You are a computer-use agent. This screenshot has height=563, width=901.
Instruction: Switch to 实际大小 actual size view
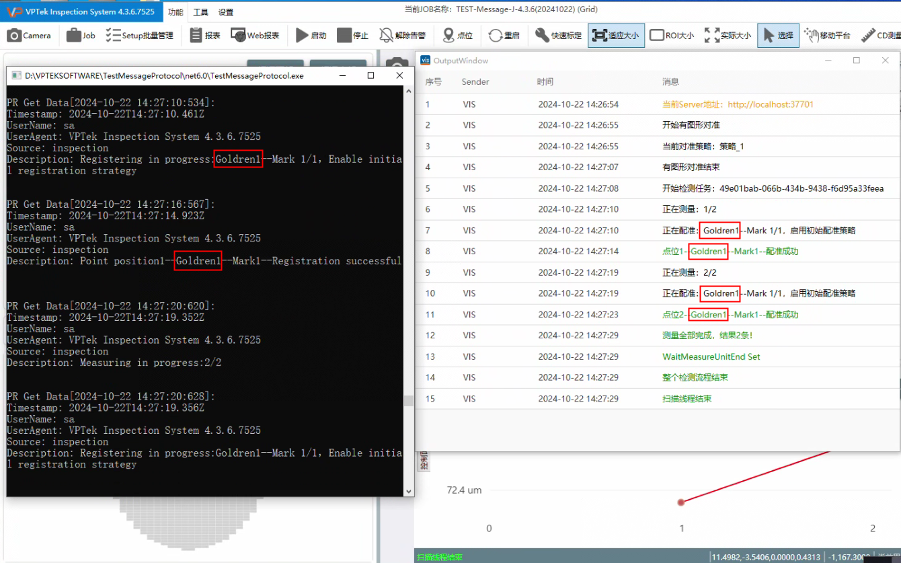[728, 36]
